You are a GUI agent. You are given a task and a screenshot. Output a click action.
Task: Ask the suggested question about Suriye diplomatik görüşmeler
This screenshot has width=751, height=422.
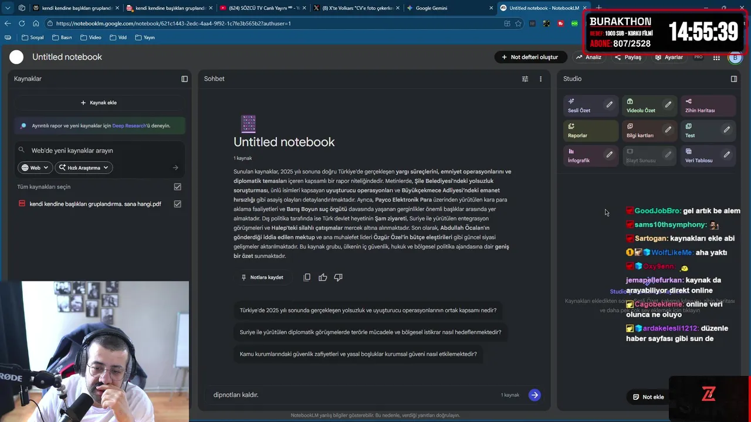pos(370,332)
